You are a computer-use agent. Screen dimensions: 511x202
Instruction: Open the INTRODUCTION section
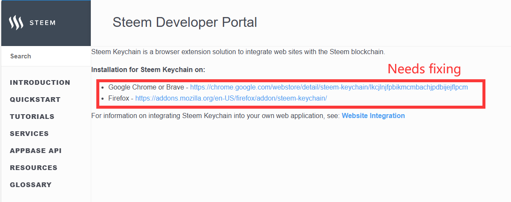tap(40, 82)
